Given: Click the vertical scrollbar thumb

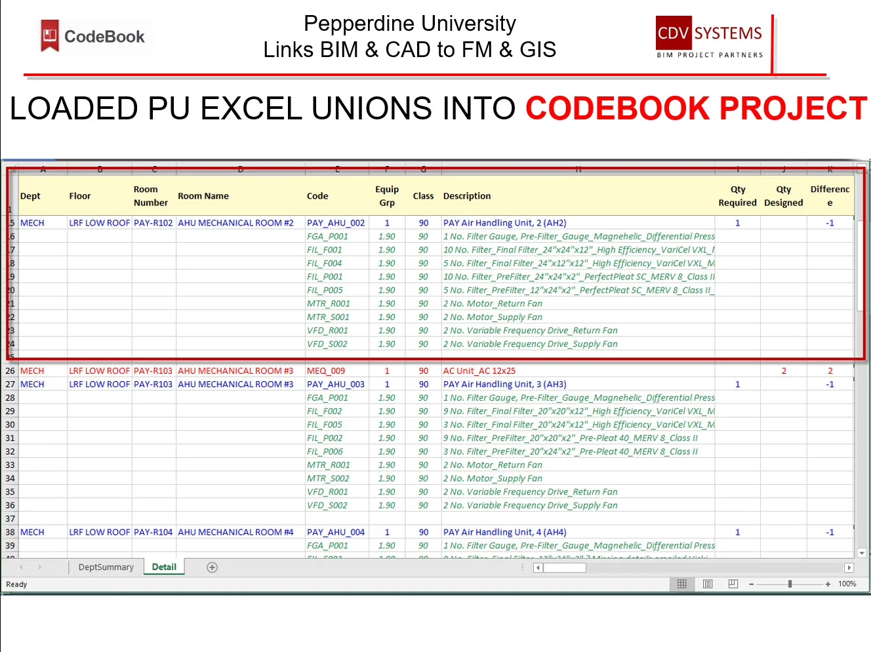Looking at the screenshot, I should tap(862, 265).
